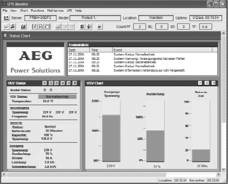Click the horizontal scrollbar right arrow

coord(218,174)
